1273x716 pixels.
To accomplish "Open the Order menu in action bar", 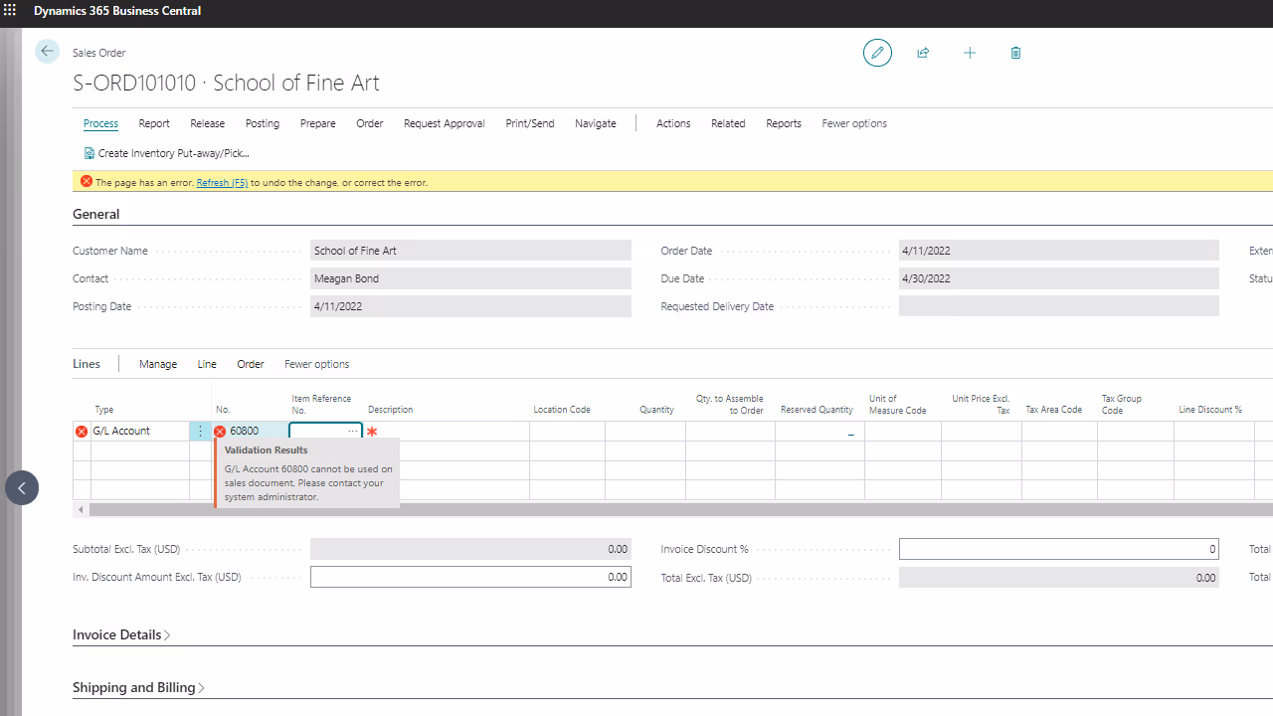I will [x=370, y=123].
